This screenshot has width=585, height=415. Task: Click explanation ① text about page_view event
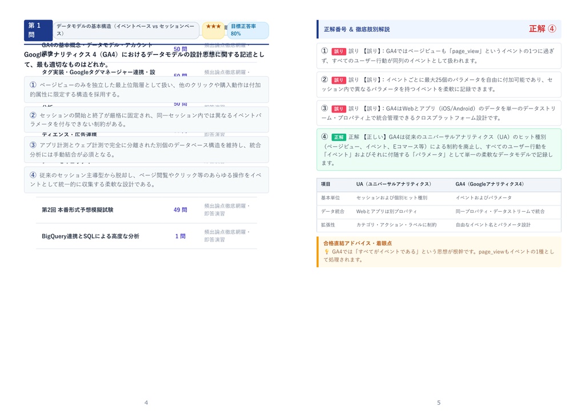[438, 56]
